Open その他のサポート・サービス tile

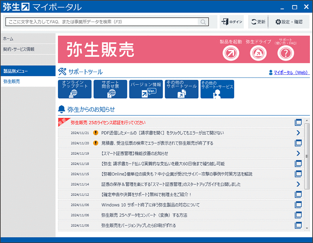(217, 89)
